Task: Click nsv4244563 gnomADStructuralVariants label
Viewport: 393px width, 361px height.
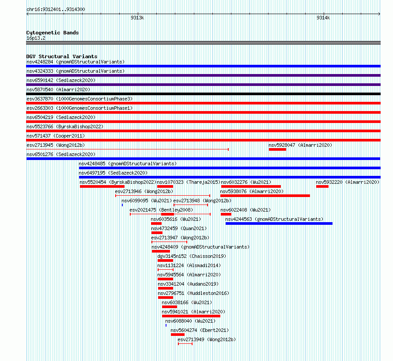Action: 275,219
